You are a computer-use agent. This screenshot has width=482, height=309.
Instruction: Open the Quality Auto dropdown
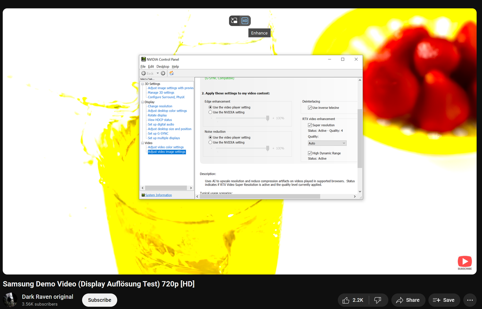(x=327, y=143)
